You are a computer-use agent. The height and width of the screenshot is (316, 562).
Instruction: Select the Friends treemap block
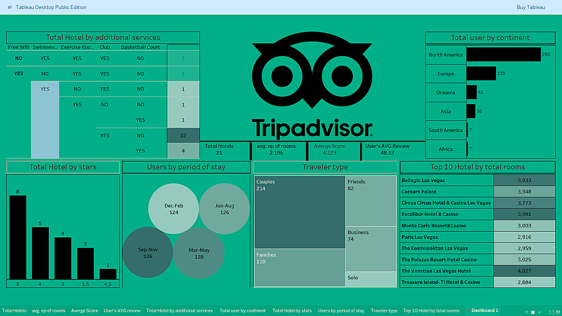[371, 201]
